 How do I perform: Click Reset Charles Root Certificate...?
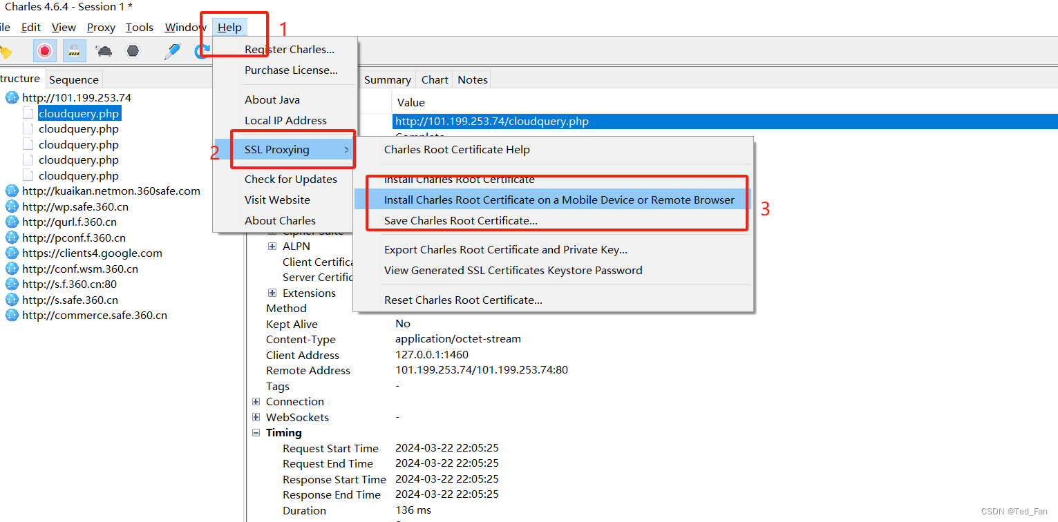[x=553, y=300]
